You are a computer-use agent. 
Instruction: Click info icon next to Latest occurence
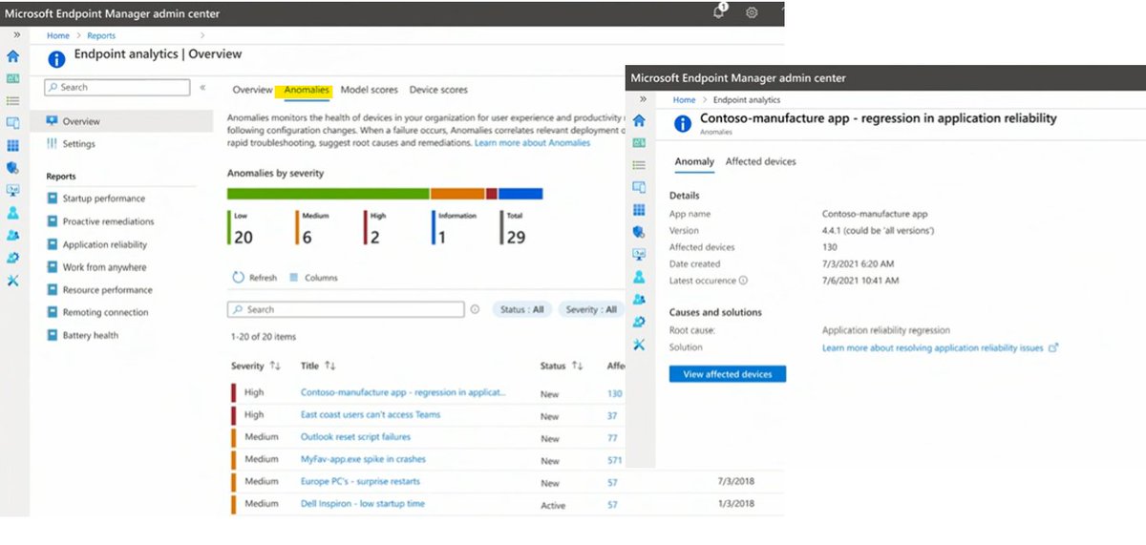point(743,281)
